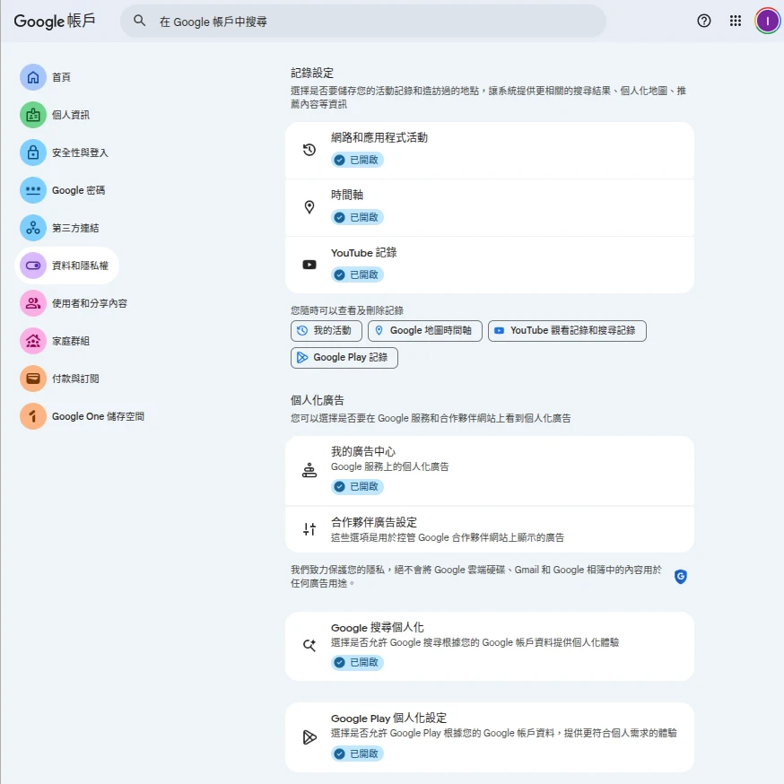Click 已開啟 status under 網路和應用程式活動
This screenshot has height=784, width=784.
(x=357, y=160)
